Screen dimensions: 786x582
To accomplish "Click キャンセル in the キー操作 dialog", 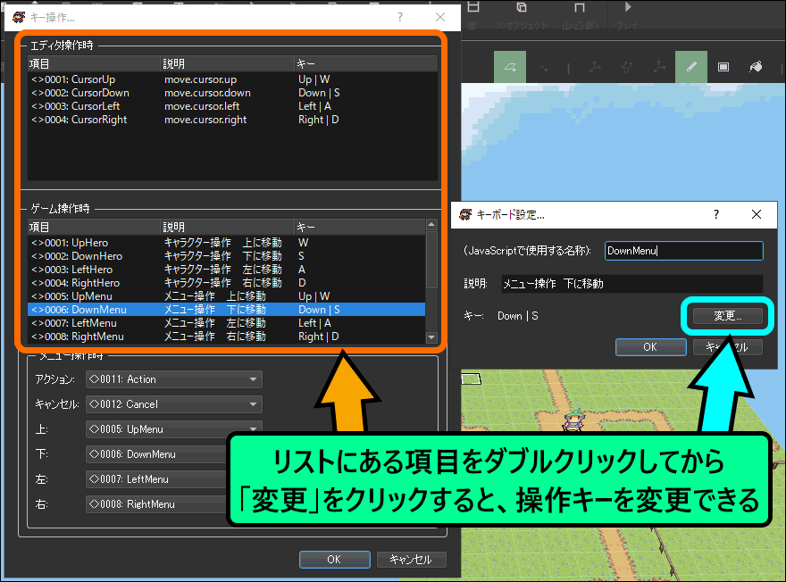I will (411, 560).
